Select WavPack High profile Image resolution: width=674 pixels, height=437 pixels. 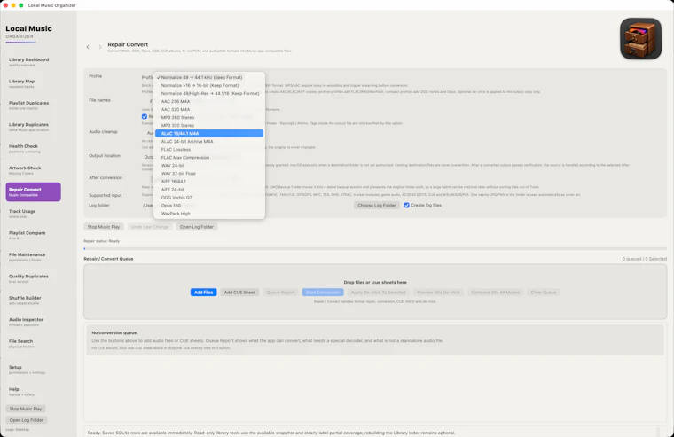tap(209, 214)
